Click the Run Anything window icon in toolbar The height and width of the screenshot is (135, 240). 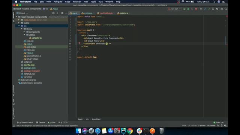pos(222,9)
